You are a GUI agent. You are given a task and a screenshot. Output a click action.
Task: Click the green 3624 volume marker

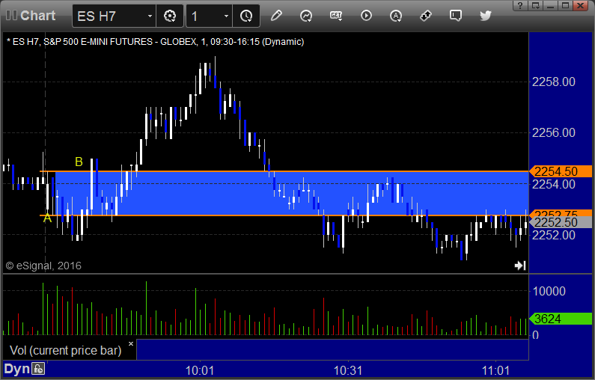click(x=560, y=319)
